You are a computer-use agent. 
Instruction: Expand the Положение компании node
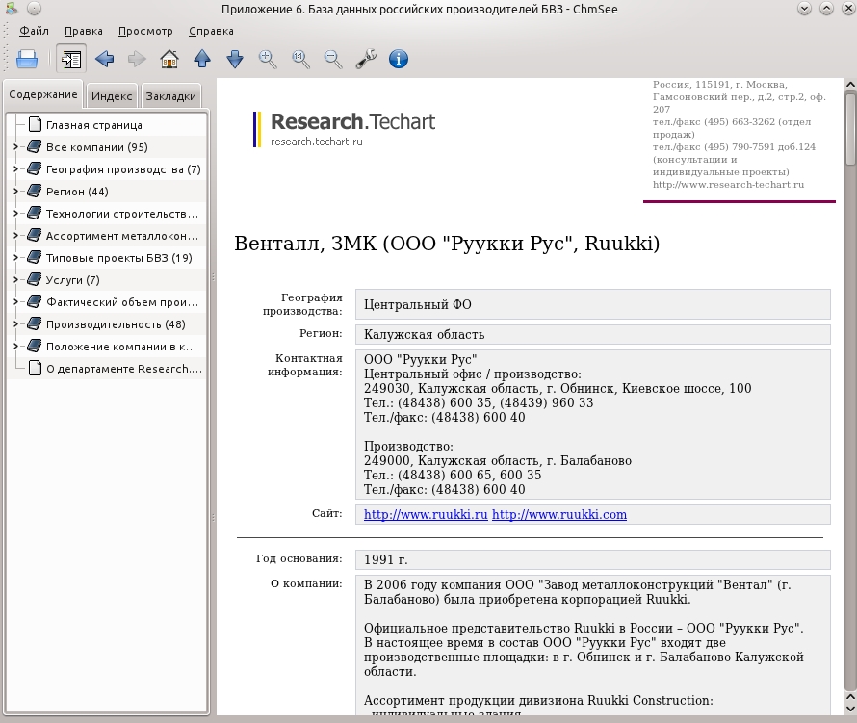(15, 346)
